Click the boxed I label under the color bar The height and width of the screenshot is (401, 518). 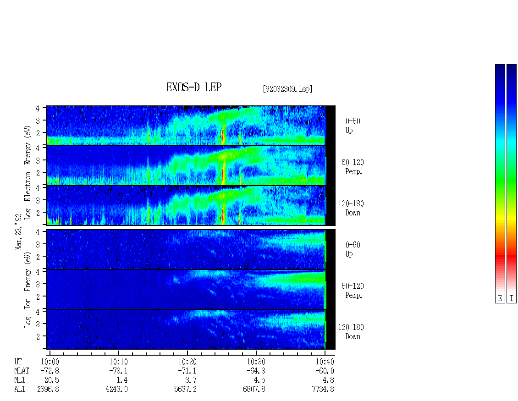512,299
